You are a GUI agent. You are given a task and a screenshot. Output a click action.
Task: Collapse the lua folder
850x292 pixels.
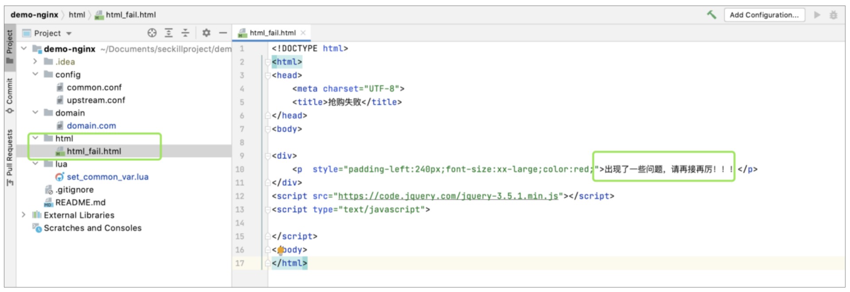tap(35, 164)
